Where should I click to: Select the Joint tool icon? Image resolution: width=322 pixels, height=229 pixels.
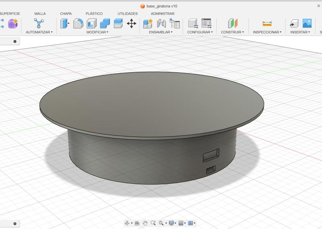pyautogui.click(x=161, y=23)
